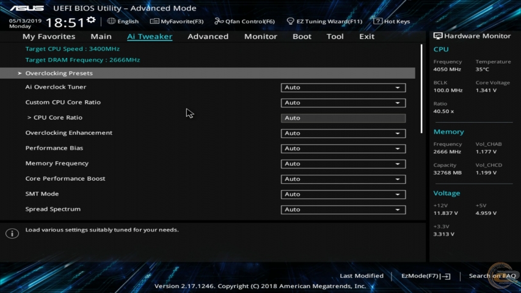Click the 11.837 V +12V reading

[x=446, y=213]
